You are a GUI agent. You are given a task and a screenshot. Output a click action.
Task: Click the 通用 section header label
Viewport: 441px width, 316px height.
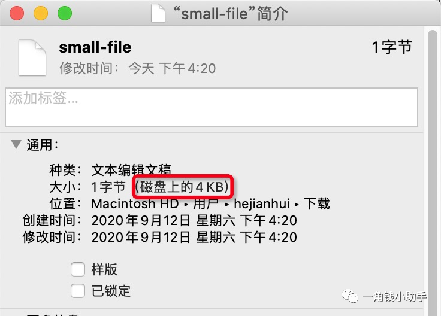43,145
